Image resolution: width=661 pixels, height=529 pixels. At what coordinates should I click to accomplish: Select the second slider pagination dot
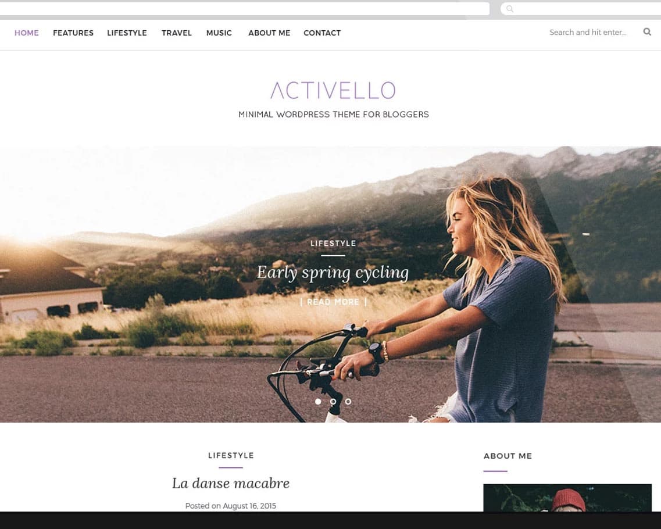(x=333, y=401)
